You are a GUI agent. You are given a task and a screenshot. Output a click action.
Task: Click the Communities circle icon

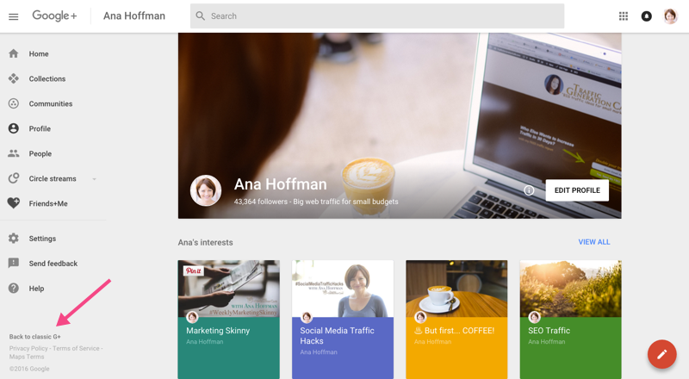pos(14,103)
